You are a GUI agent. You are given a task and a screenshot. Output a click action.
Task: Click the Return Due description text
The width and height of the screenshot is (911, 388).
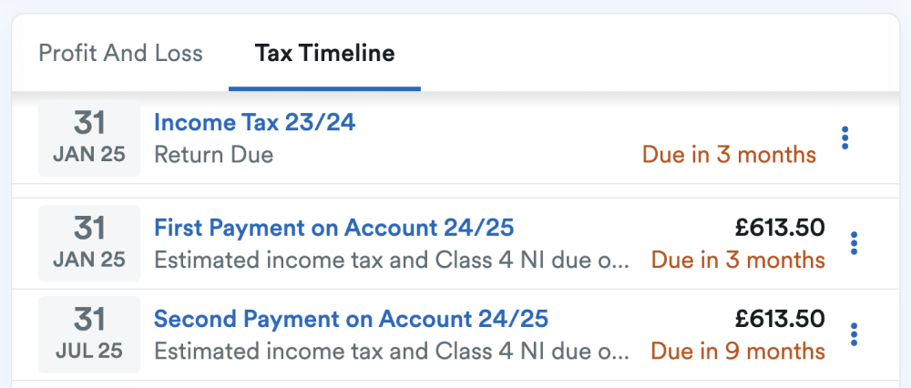point(213,155)
